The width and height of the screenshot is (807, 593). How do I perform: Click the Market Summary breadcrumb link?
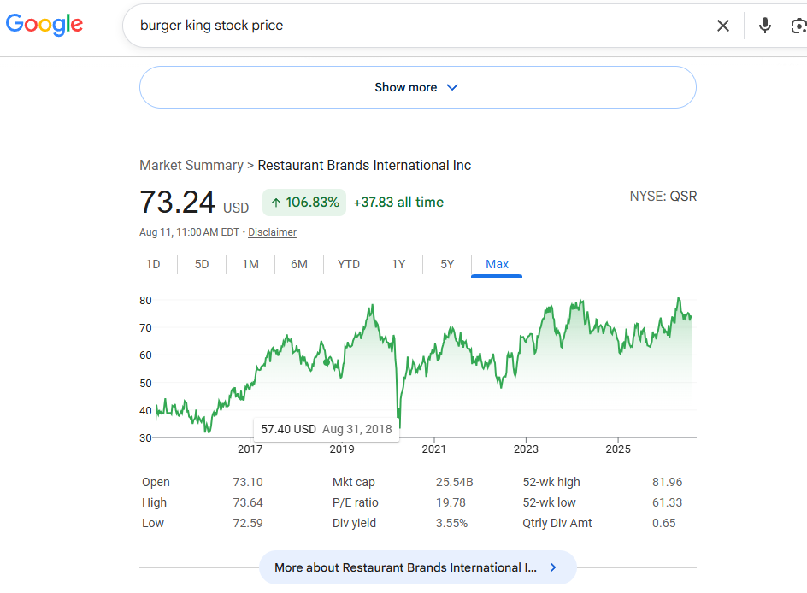(191, 165)
